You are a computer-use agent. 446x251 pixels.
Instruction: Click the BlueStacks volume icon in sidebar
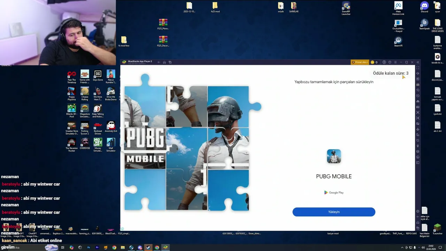[x=418, y=74]
